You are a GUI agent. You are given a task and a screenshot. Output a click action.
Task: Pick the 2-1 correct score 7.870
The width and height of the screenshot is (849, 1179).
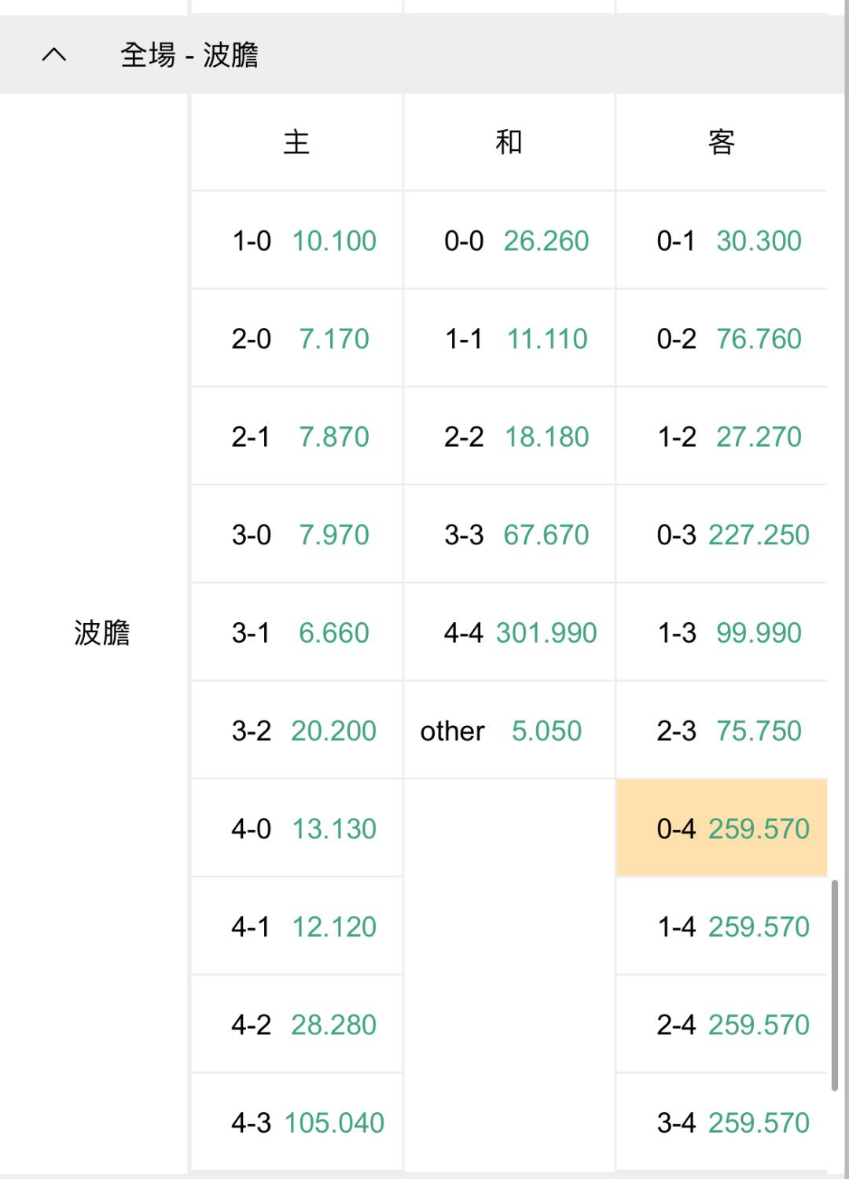(x=297, y=436)
